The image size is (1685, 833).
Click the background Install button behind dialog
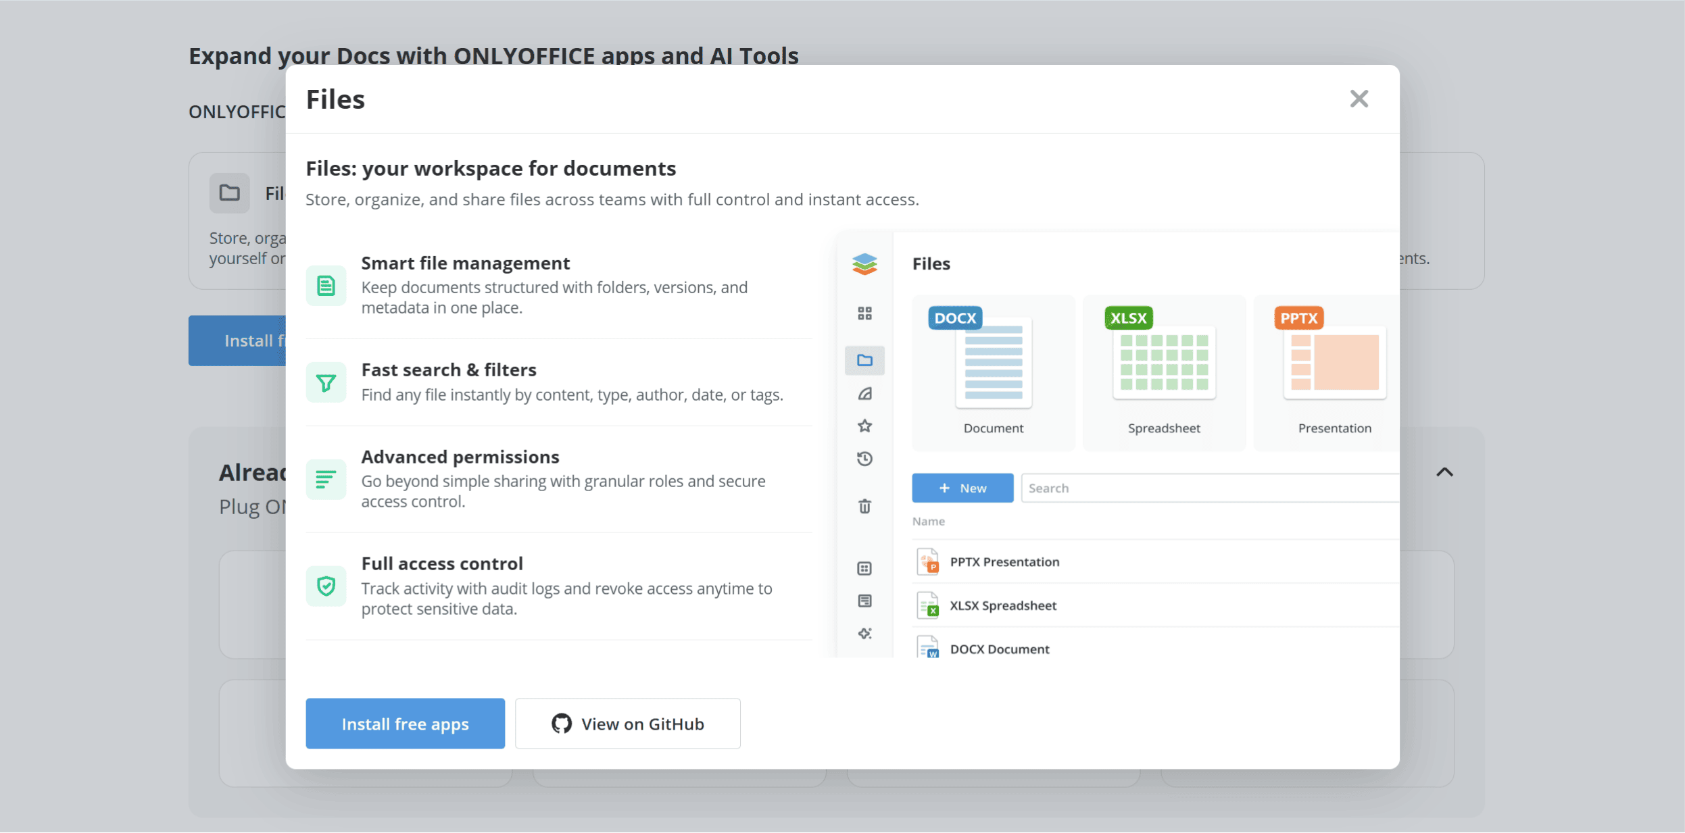pos(237,340)
